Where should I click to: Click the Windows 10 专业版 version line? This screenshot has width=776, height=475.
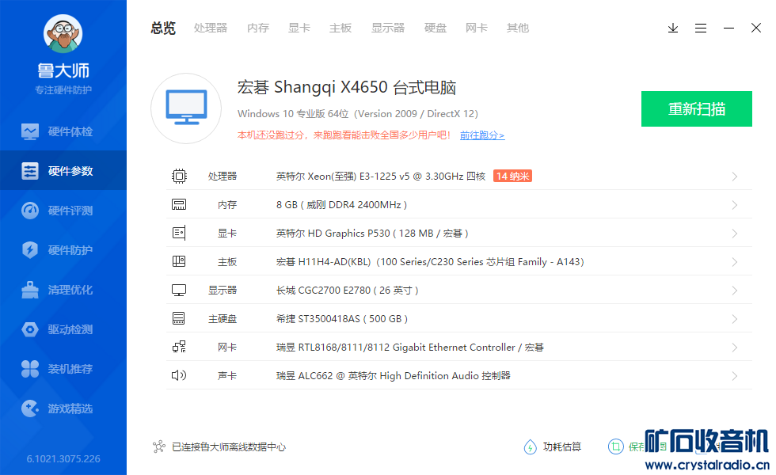tap(358, 114)
